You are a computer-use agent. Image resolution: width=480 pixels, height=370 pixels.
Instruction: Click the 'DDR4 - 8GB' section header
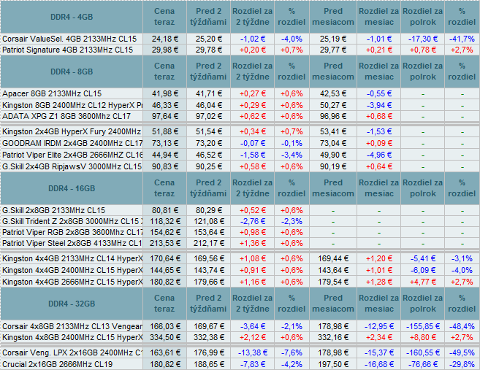click(72, 72)
